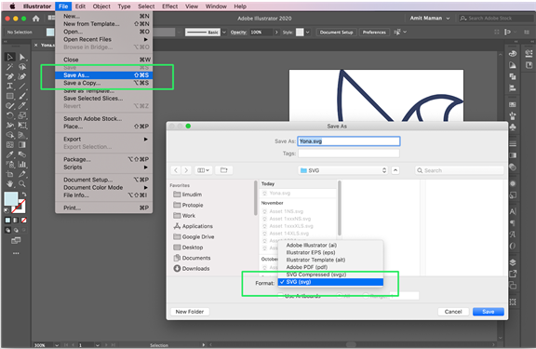Click the Cancel button in dialog

click(453, 312)
